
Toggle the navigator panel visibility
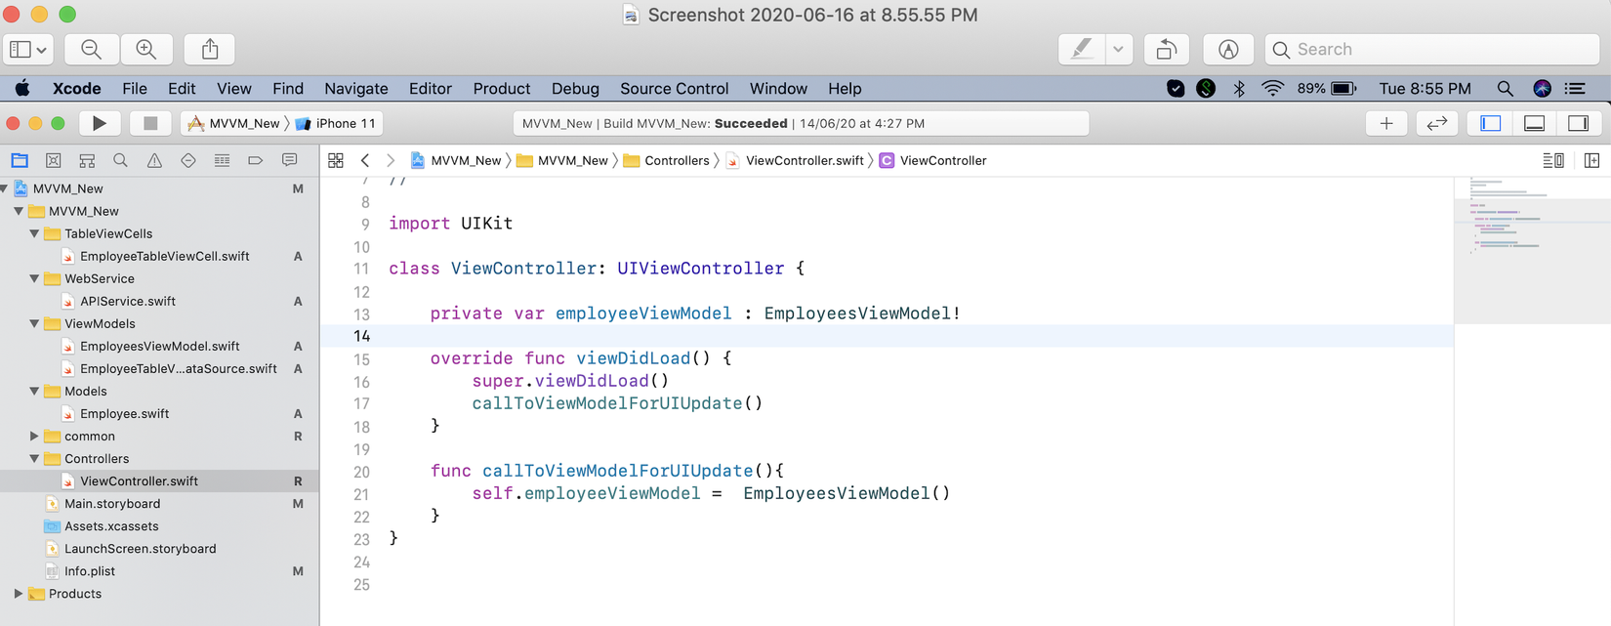pyautogui.click(x=1490, y=123)
